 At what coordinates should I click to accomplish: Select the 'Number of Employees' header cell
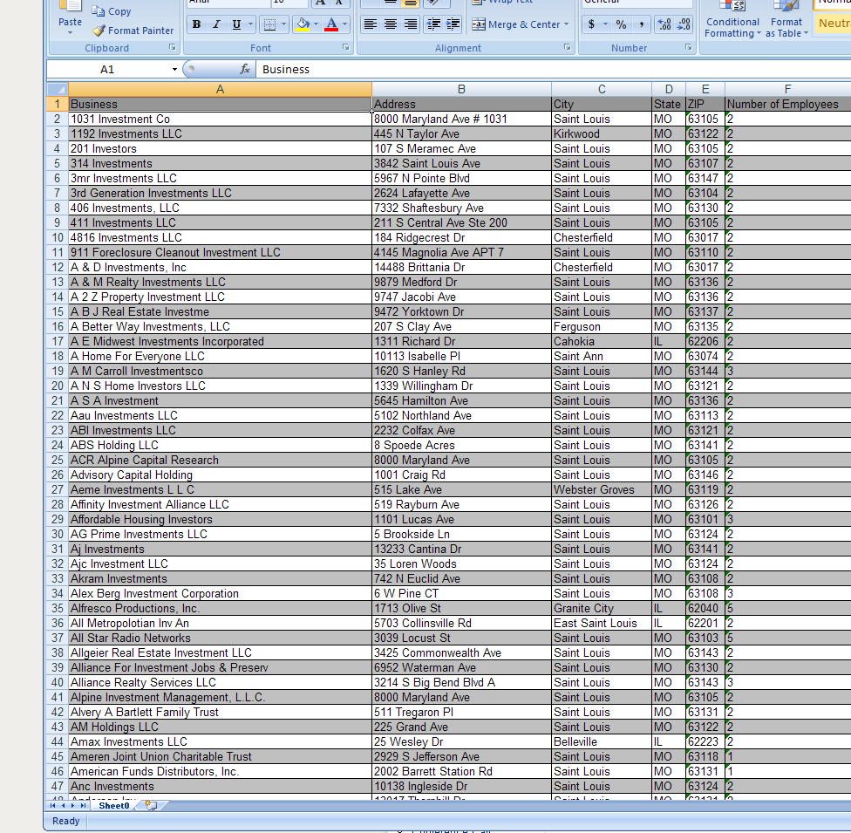788,105
